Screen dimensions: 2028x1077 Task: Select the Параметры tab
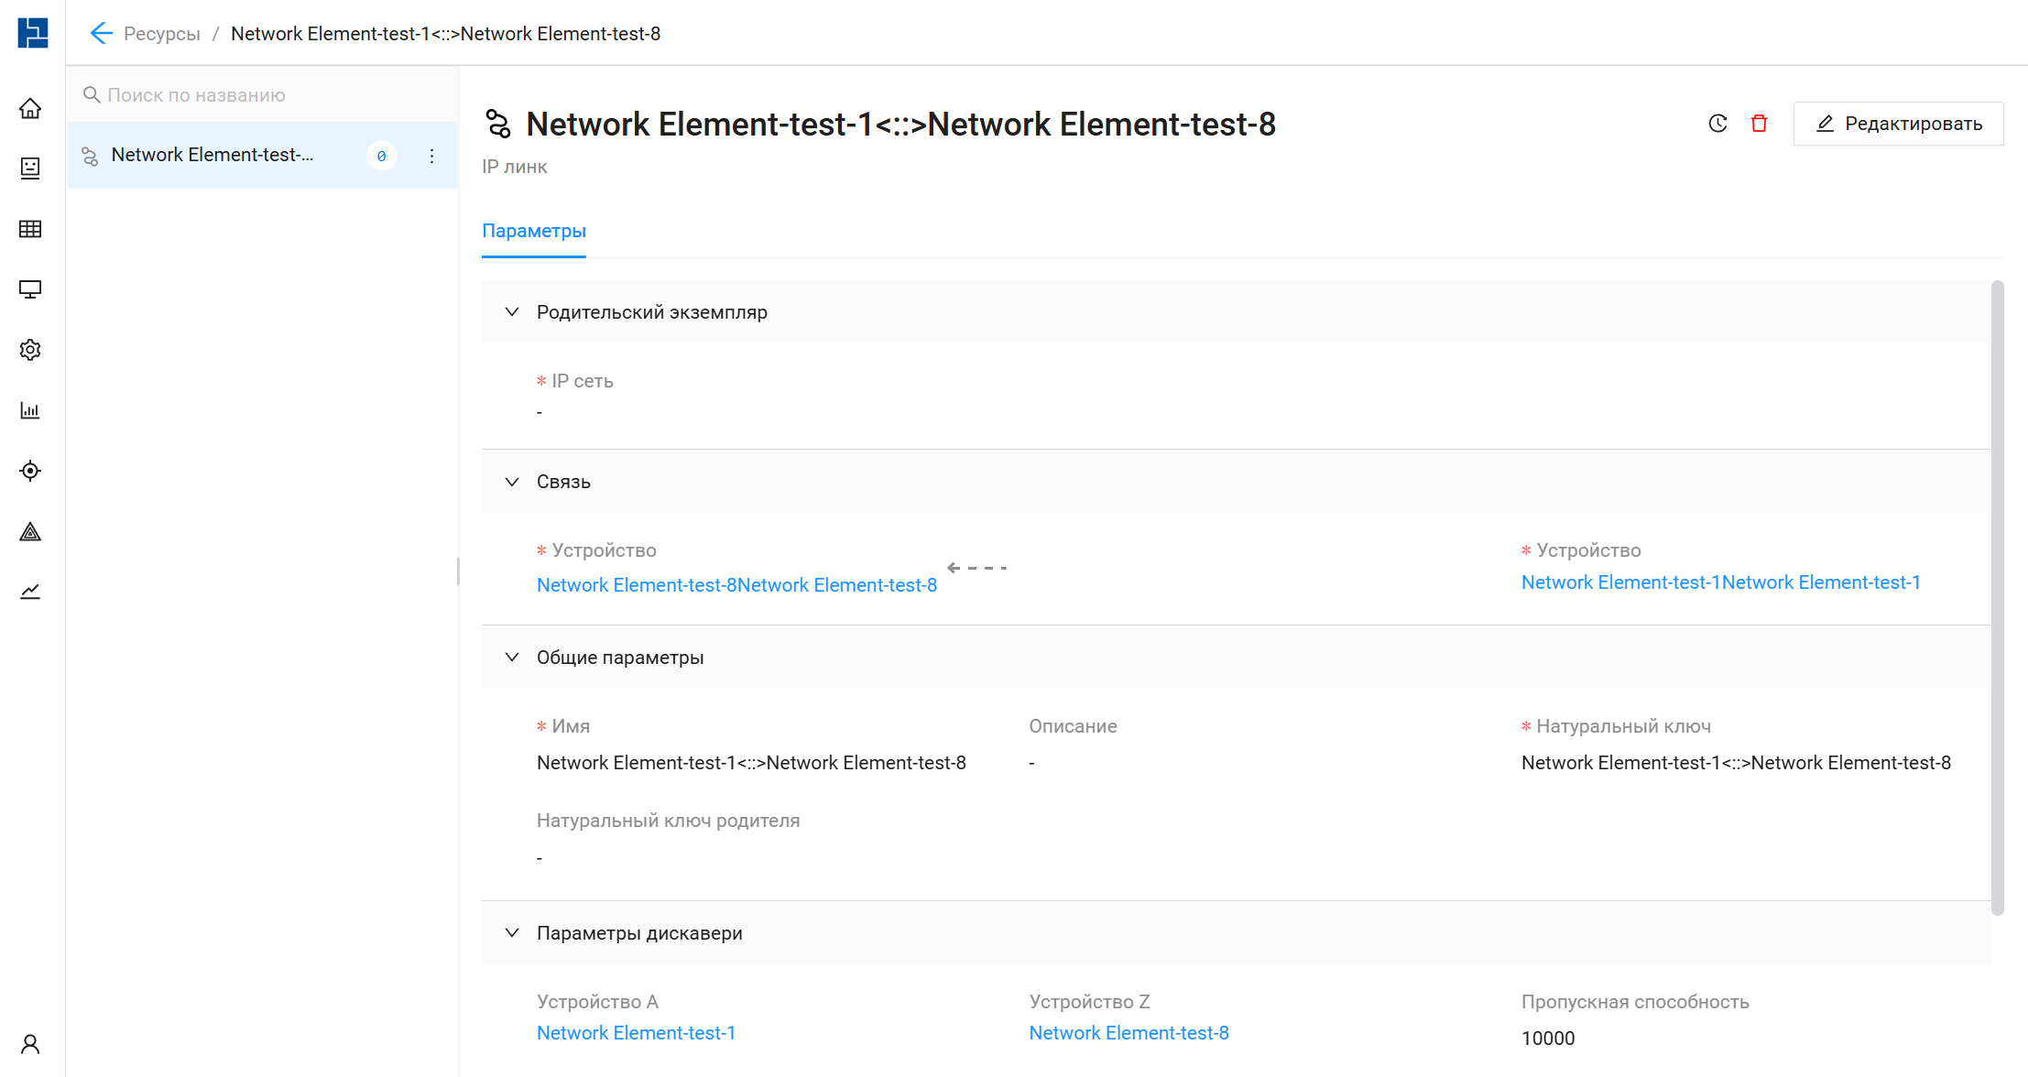tap(534, 231)
